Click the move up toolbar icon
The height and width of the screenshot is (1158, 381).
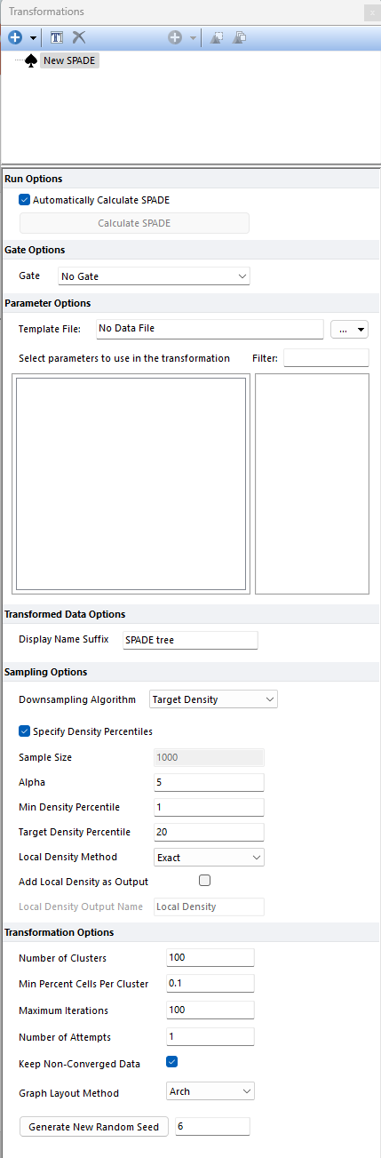coord(218,37)
